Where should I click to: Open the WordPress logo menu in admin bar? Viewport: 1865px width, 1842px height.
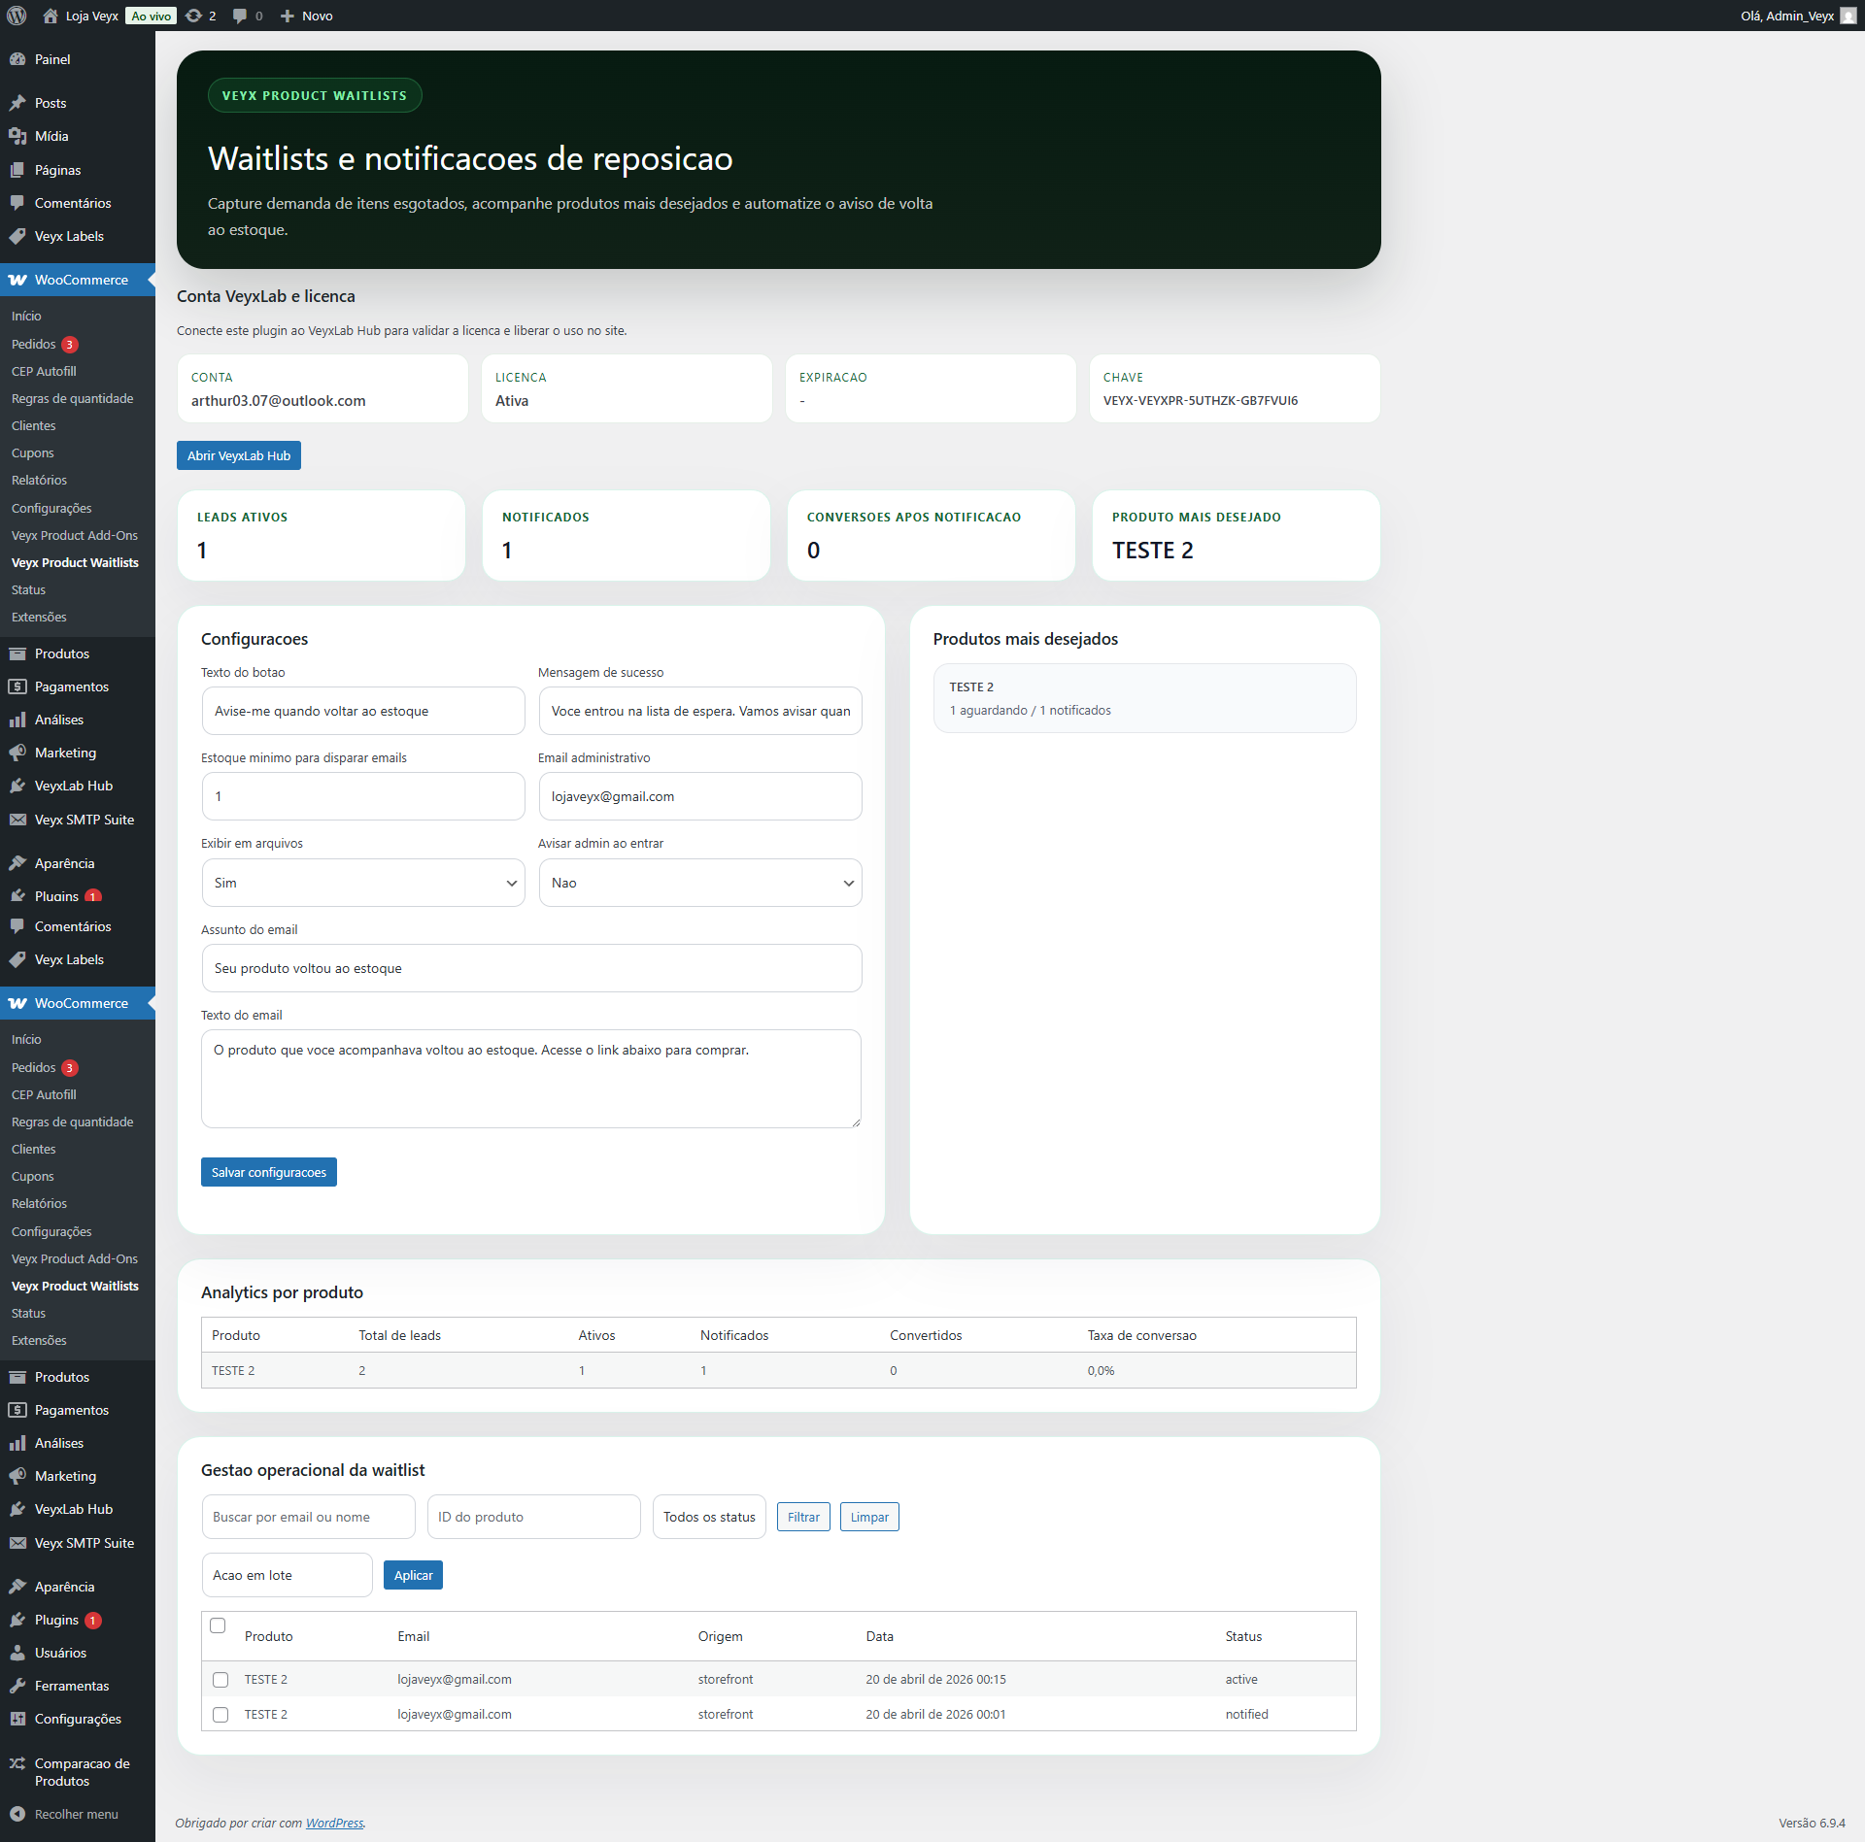16,16
